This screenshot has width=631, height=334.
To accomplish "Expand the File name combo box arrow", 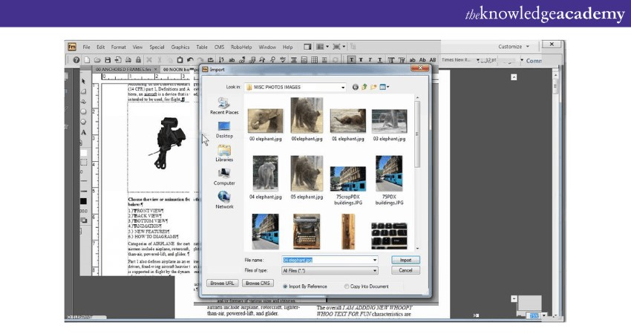I will click(374, 260).
